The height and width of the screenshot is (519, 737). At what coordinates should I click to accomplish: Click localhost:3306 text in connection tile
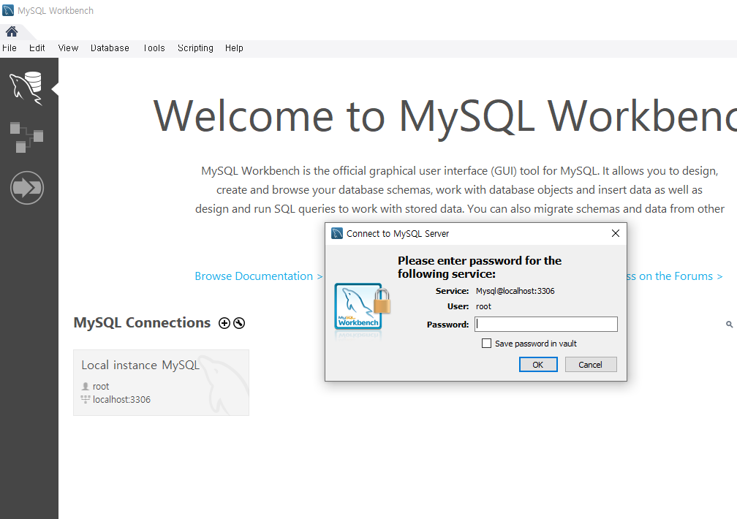(121, 400)
